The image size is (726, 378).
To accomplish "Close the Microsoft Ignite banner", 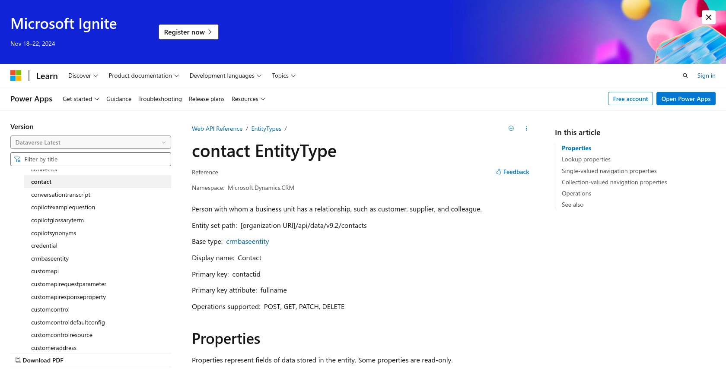I will click(709, 17).
